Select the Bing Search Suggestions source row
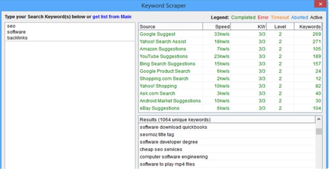The height and width of the screenshot is (175, 329). point(230,64)
